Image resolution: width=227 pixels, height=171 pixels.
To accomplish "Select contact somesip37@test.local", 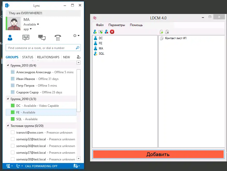I will (41, 152).
